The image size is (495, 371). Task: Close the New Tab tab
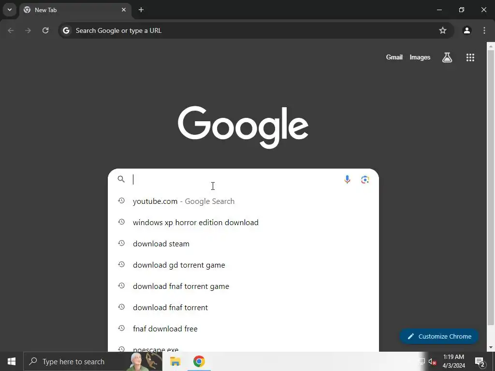pyautogui.click(x=124, y=10)
